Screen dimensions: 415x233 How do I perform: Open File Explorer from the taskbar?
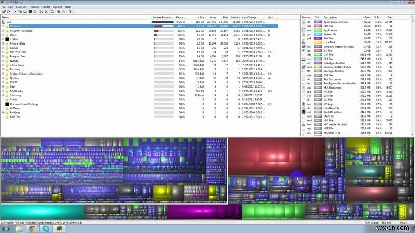tap(19, 229)
